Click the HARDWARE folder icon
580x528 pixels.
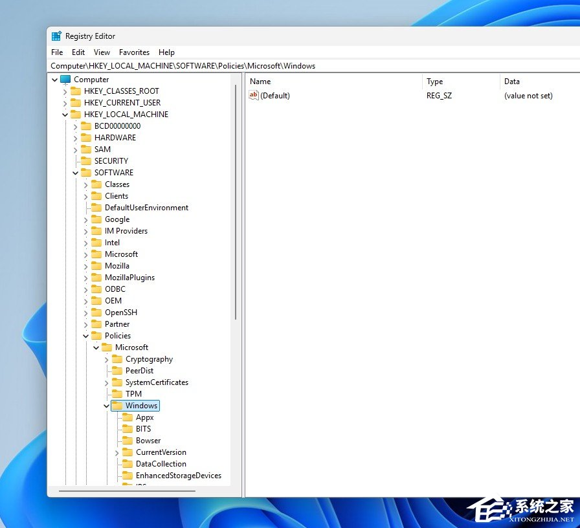pos(86,138)
